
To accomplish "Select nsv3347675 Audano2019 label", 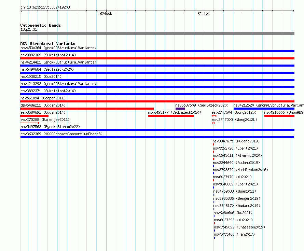I will coord(236,141).
